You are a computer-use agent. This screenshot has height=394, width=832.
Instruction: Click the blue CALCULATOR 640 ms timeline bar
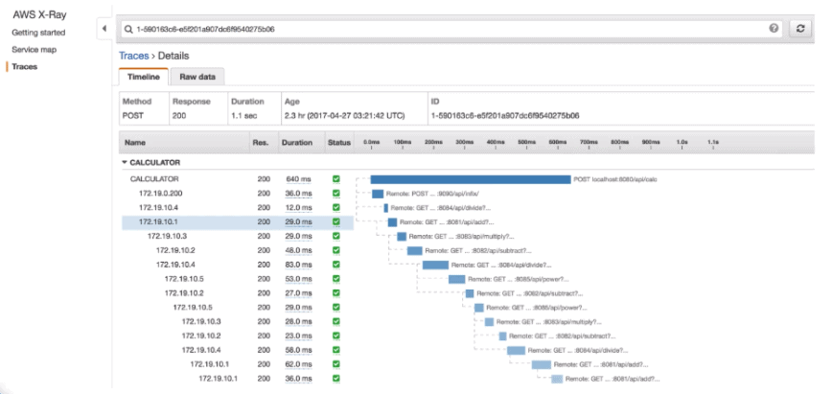point(470,179)
